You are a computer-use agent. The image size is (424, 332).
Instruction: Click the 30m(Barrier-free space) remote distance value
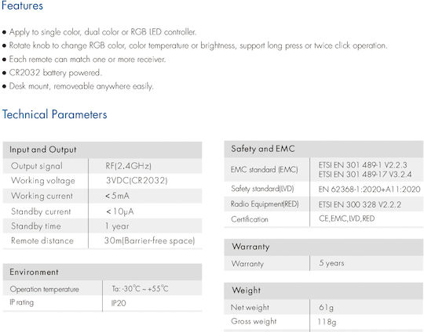(x=149, y=240)
